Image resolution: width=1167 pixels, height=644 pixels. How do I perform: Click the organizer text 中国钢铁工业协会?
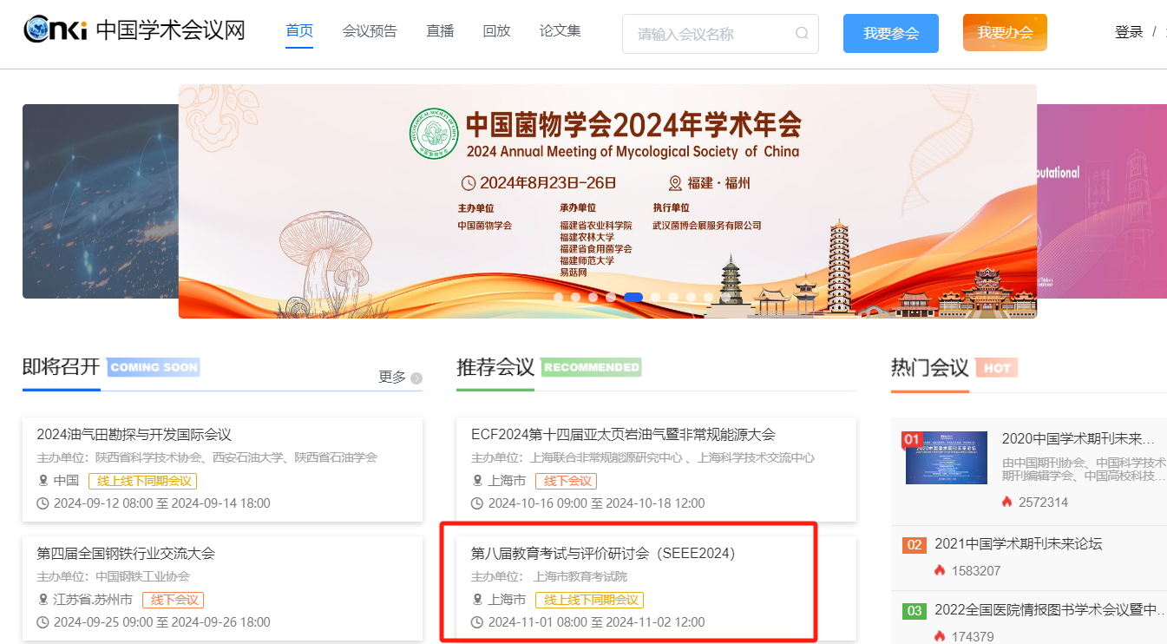(142, 576)
